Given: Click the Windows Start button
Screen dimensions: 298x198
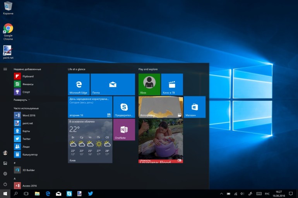Looking at the screenshot, I should [x=5, y=194].
